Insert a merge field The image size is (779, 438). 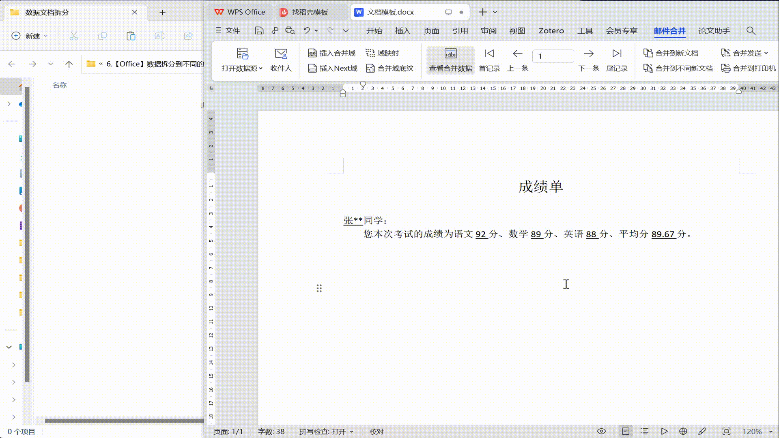[331, 53]
